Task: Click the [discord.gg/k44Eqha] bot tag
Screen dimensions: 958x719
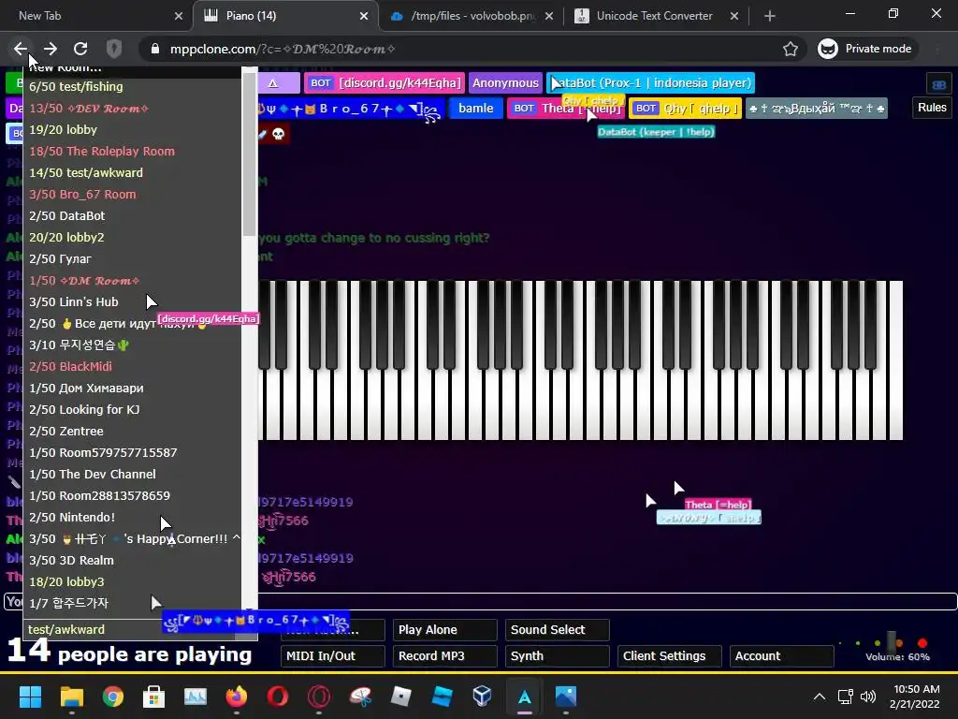Action: pos(385,83)
